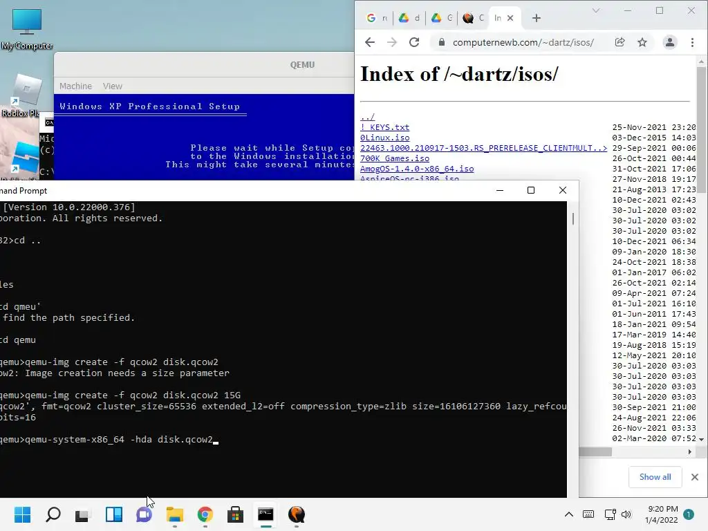708x531 pixels.
Task: Close the Chrome downloads bar
Action: 694,477
